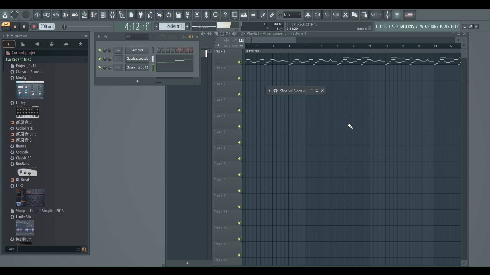The width and height of the screenshot is (490, 275).
Task: Click the star favorites icon in Browser
Action: 80,44
